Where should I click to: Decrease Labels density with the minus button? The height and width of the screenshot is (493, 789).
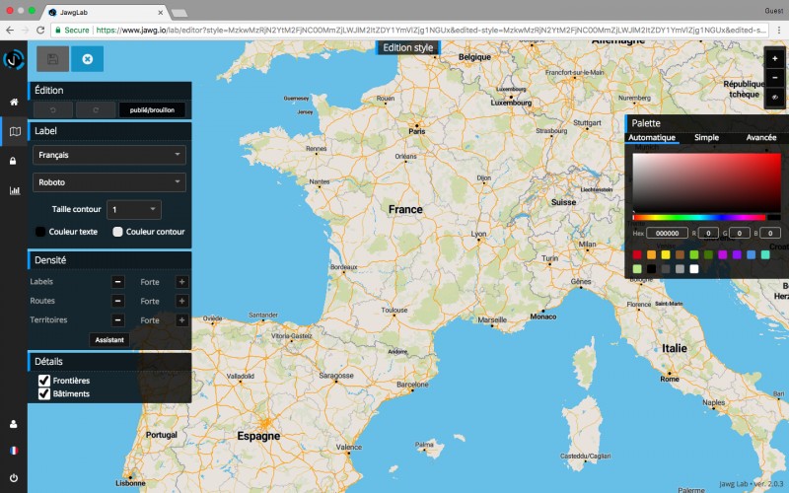coord(117,282)
